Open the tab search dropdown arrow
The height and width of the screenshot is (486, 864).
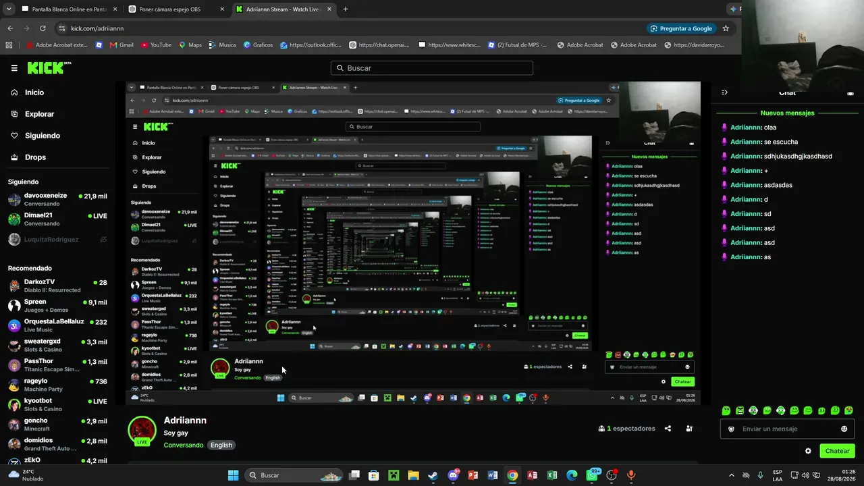coord(8,9)
